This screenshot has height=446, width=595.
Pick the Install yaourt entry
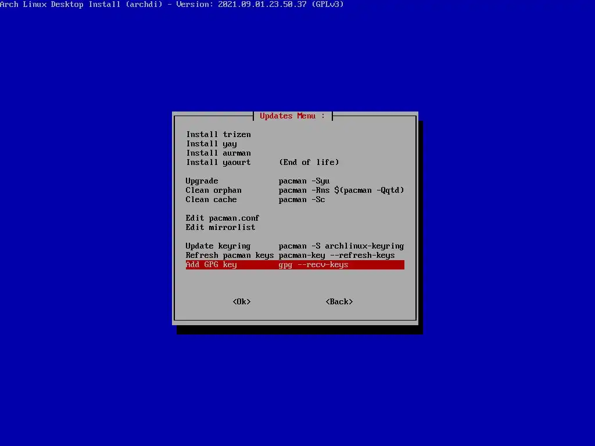pos(218,163)
